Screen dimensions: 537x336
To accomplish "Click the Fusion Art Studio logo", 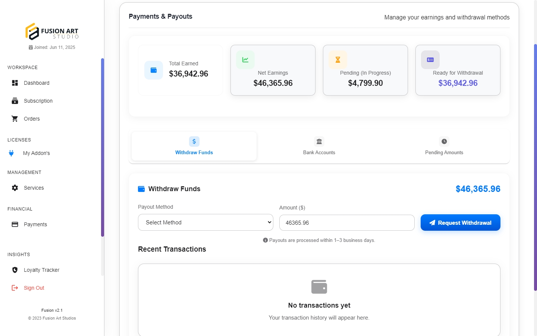I will [x=52, y=31].
